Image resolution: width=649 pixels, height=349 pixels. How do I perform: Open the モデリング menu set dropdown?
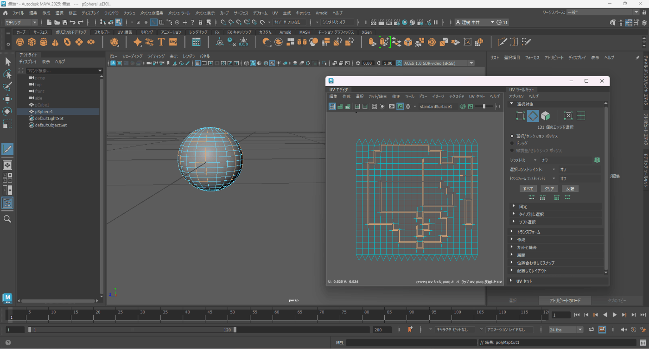[21, 22]
